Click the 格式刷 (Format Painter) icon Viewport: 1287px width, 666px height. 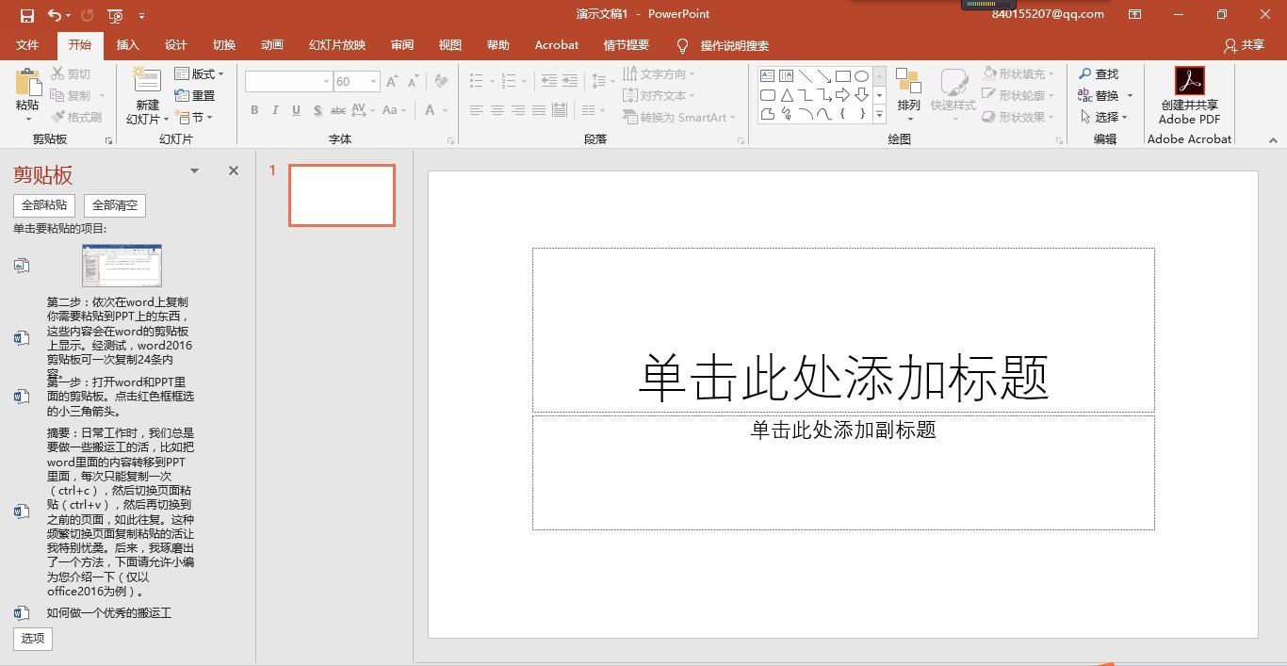(76, 117)
